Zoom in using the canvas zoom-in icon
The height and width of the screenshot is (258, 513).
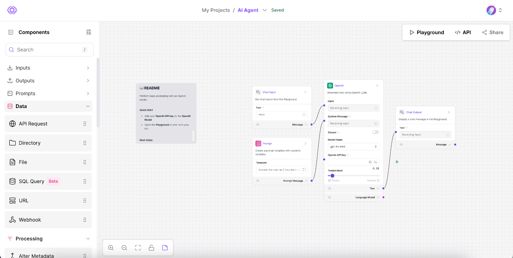110,247
